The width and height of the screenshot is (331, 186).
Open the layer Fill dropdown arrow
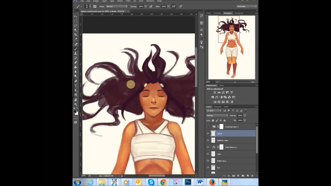tap(245, 120)
